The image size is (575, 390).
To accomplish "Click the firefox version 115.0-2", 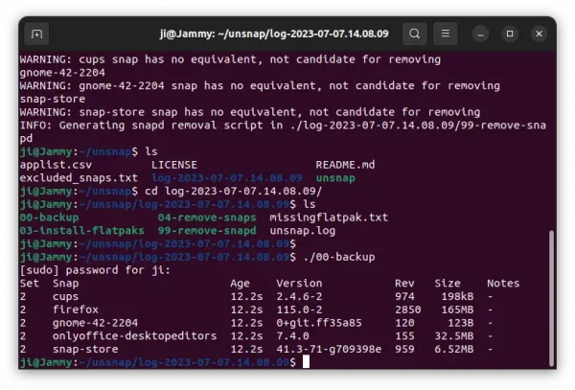I will [299, 310].
